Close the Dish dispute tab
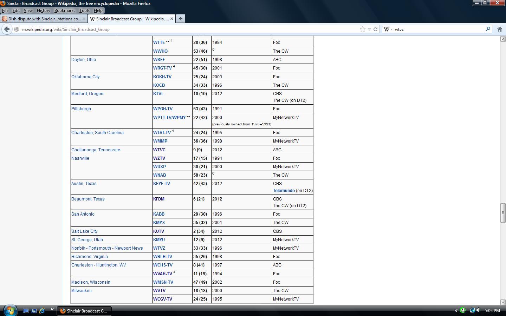 tap(84, 19)
